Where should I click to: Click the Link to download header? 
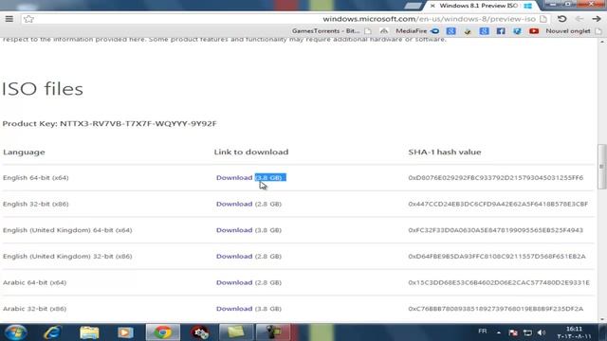(251, 152)
